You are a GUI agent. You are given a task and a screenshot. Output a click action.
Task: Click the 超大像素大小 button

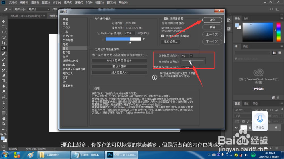point(119,72)
